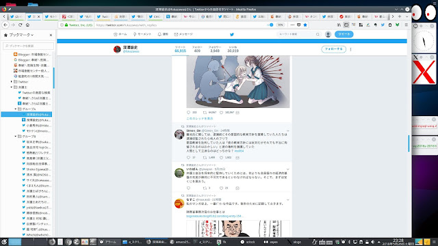This screenshot has width=438, height=246.
Task: Select the フォロー count profile tab
Action: point(197,49)
